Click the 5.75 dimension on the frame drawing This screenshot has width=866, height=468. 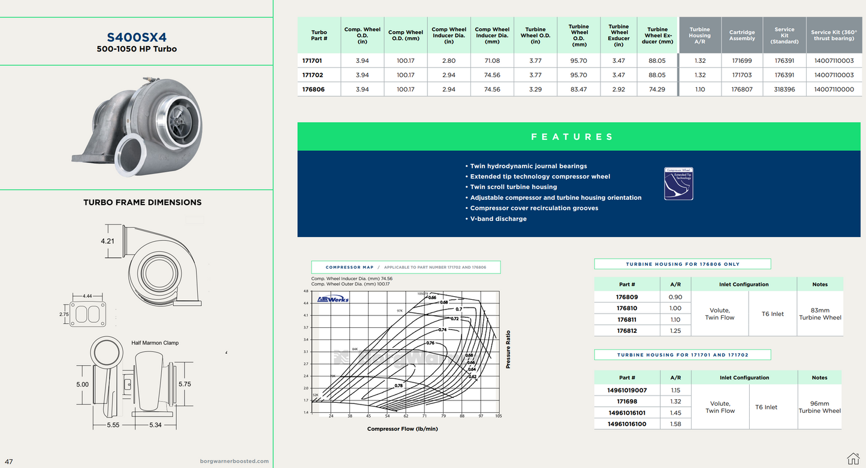[x=185, y=384]
